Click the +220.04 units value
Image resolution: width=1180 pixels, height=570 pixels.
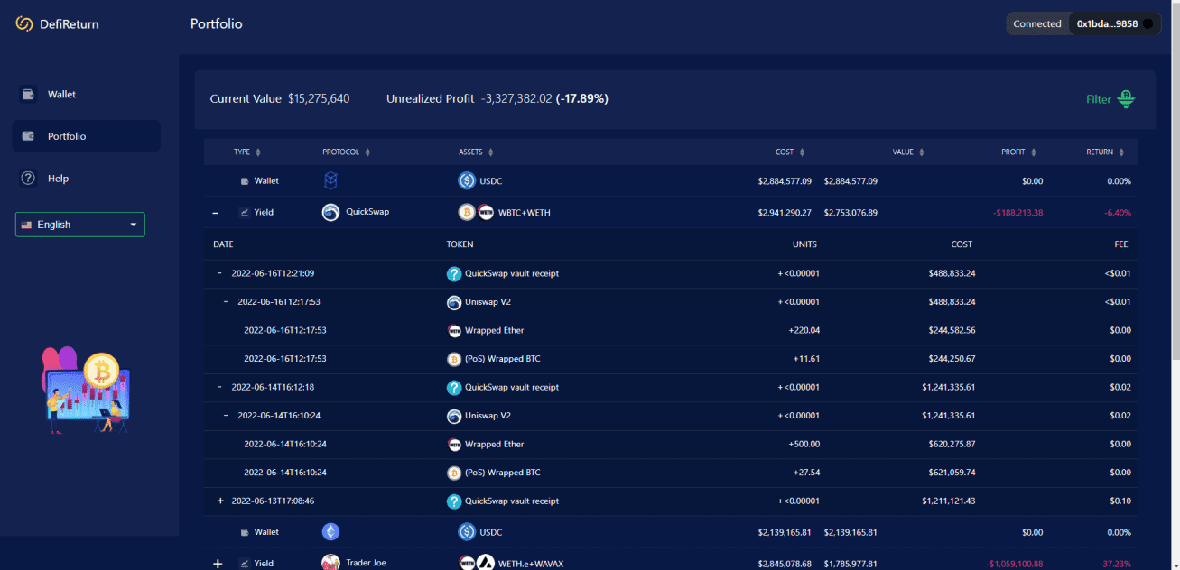tap(804, 330)
